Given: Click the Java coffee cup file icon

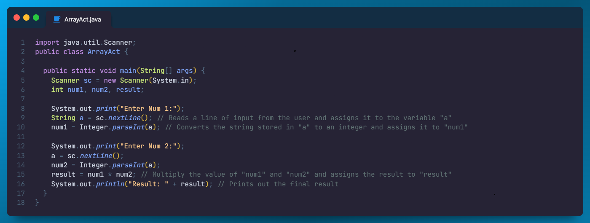Looking at the screenshot, I should pyautogui.click(x=57, y=19).
